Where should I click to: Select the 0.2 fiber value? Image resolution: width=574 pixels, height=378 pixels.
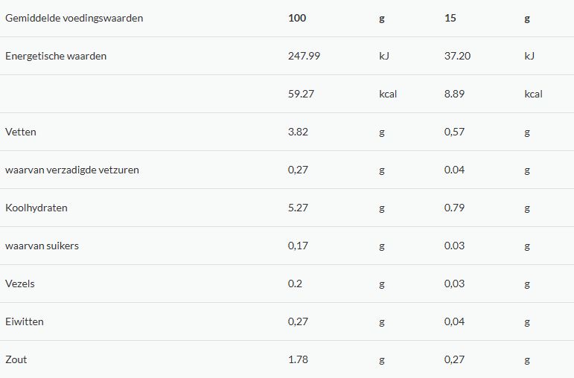click(x=295, y=283)
